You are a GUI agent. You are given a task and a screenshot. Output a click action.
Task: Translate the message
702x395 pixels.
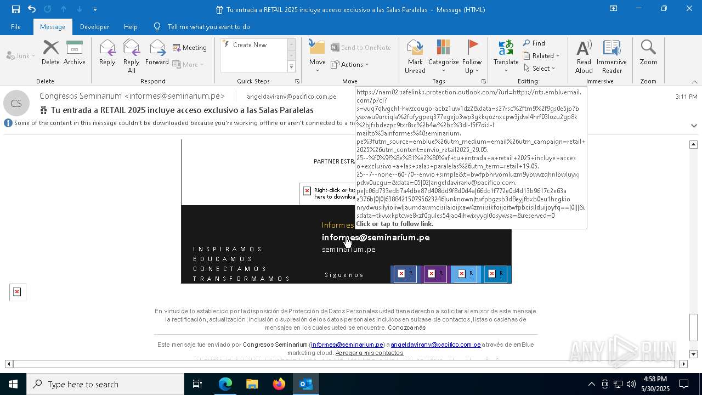pyautogui.click(x=506, y=57)
